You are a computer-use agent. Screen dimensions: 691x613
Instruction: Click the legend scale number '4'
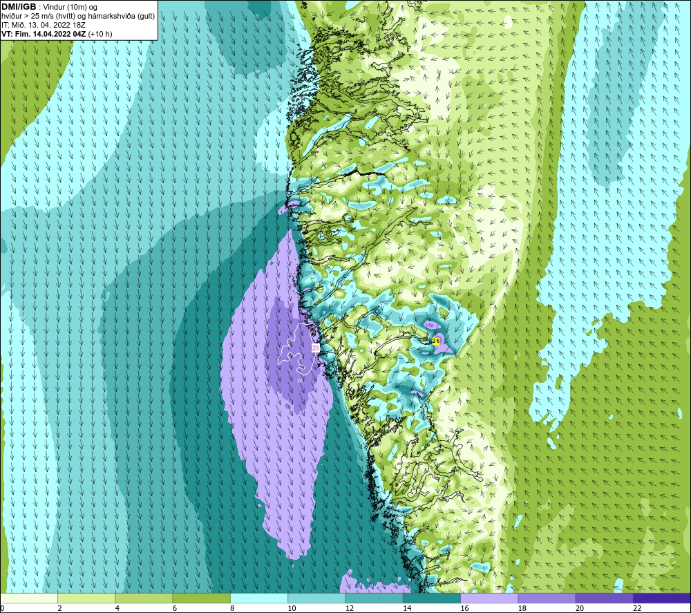coord(117,608)
